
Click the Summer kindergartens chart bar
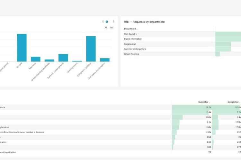[x=63, y=58]
